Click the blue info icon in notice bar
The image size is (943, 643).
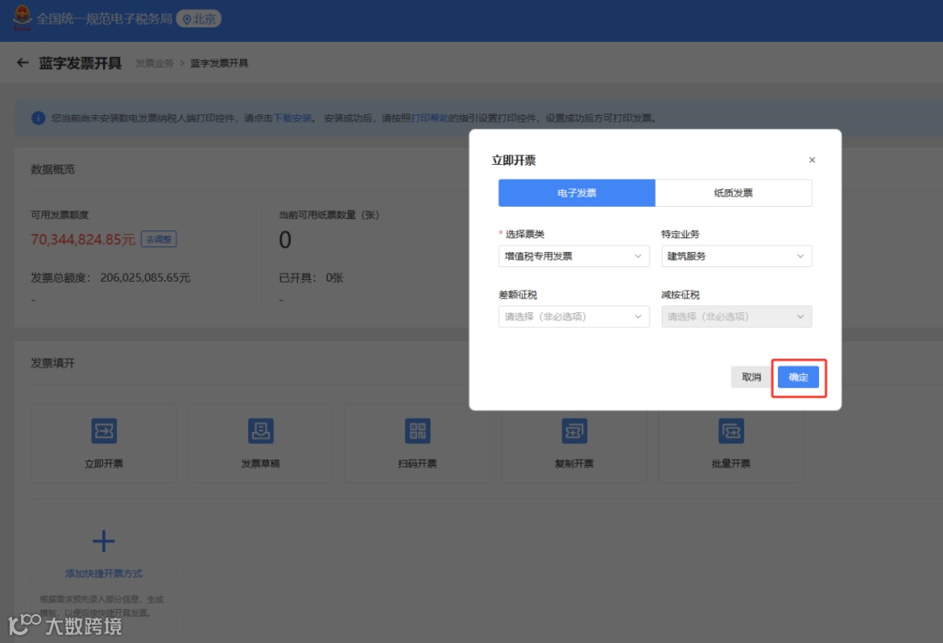coord(38,118)
